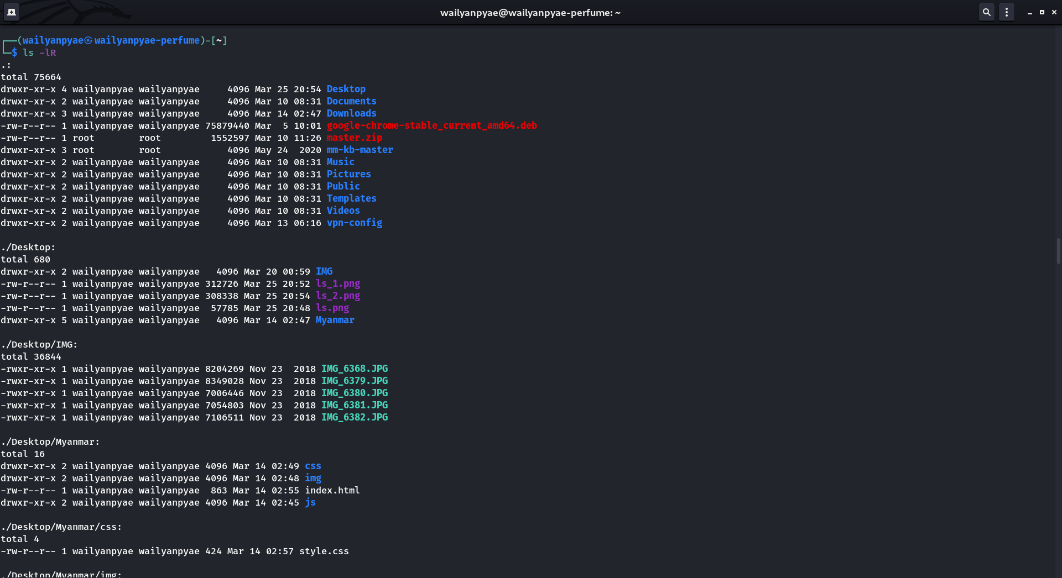Click the mm-kb-master directory name

pos(360,150)
